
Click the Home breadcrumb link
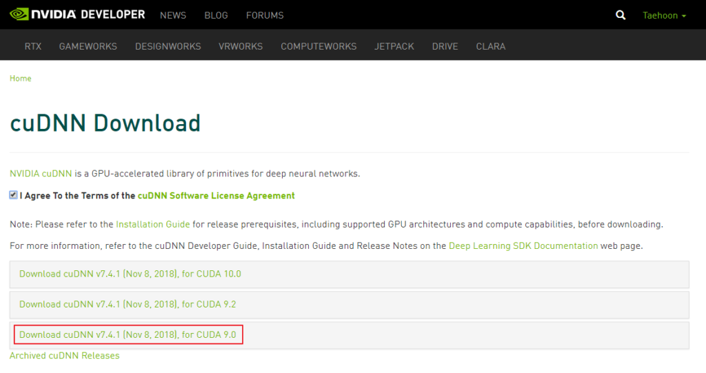click(x=20, y=79)
